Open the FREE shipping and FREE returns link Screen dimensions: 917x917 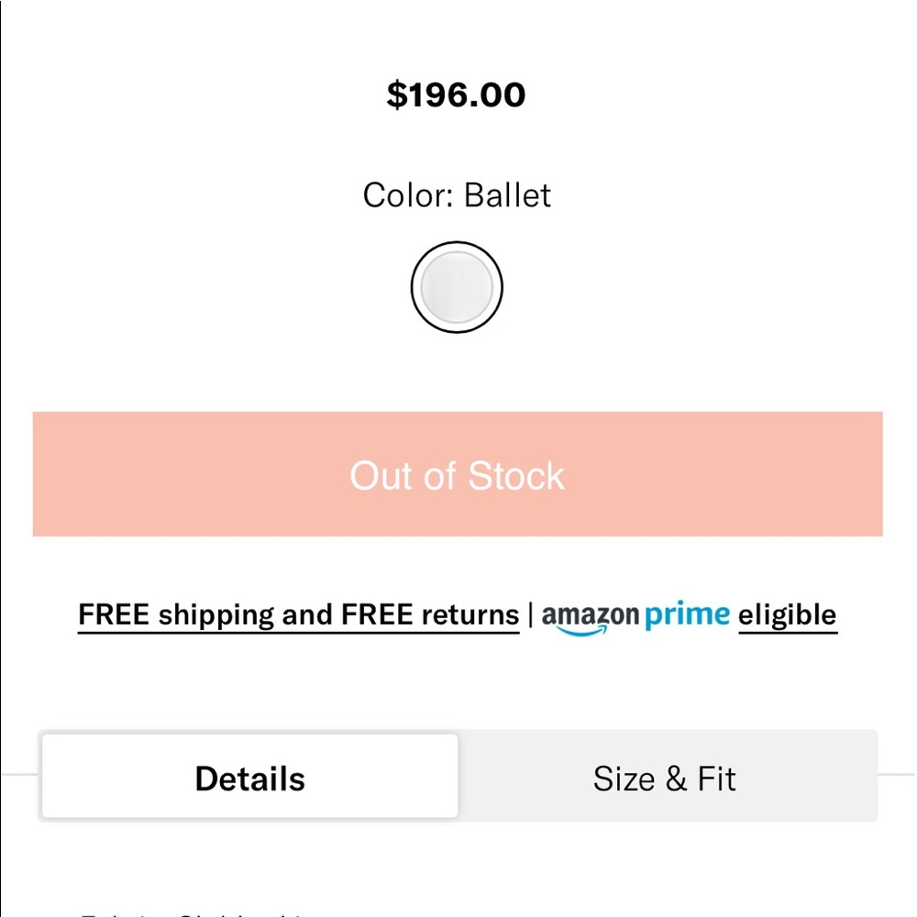[299, 615]
